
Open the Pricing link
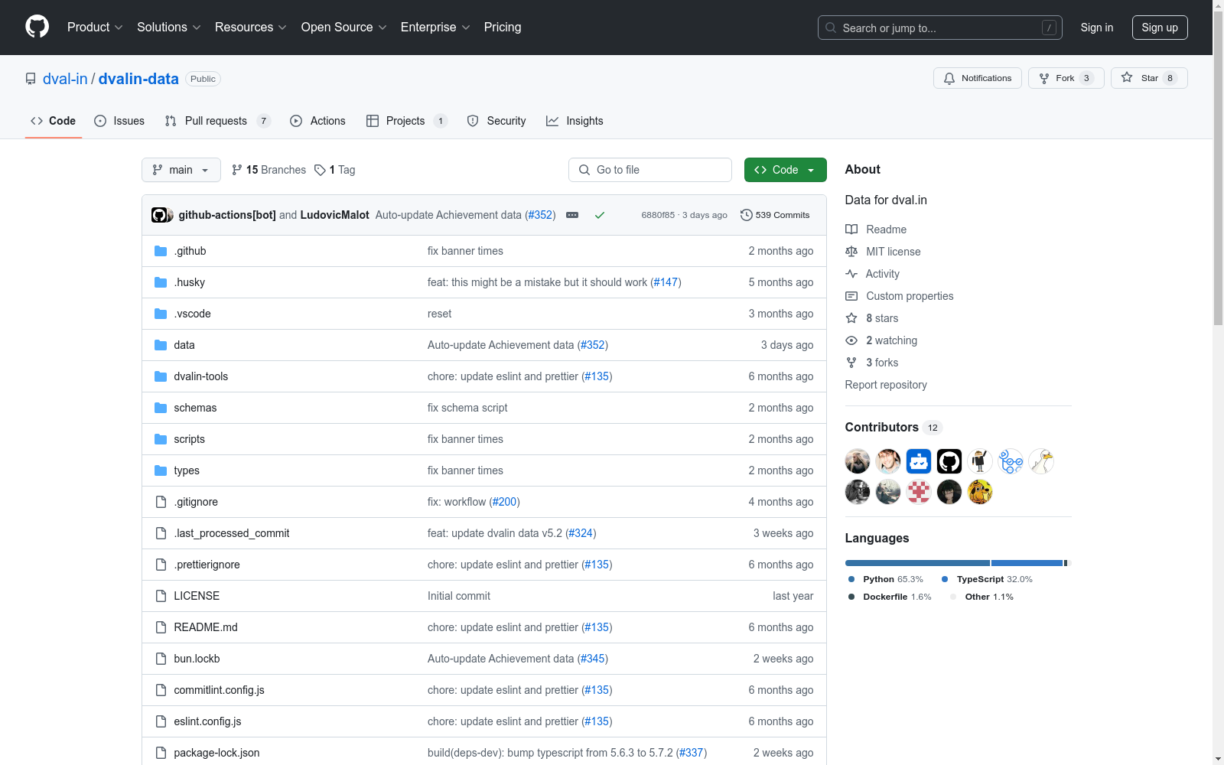[x=503, y=28]
